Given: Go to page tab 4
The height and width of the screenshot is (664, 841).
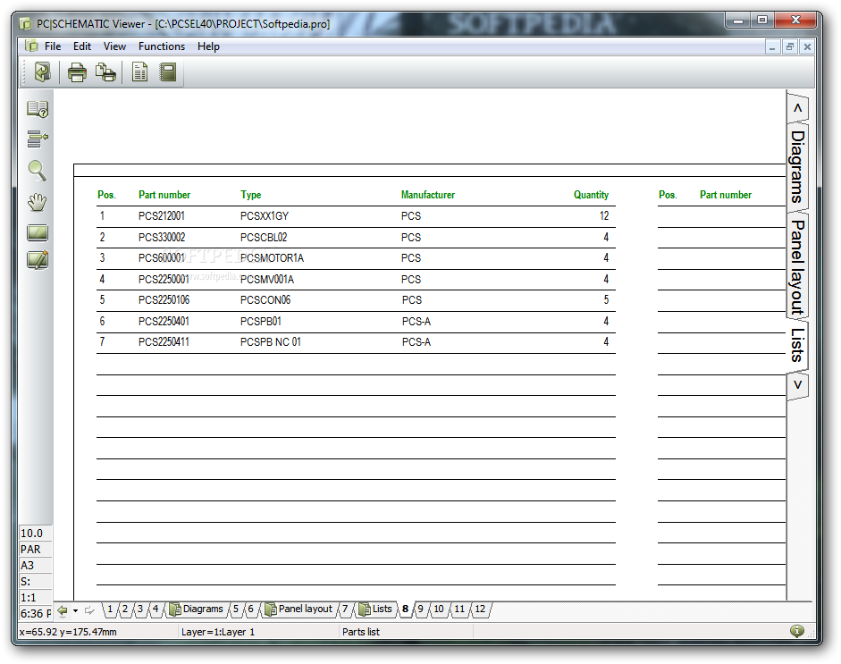Looking at the screenshot, I should pos(156,609).
